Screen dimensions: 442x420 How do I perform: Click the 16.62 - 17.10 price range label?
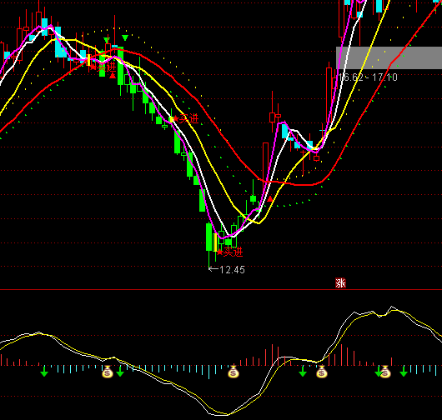(x=368, y=77)
